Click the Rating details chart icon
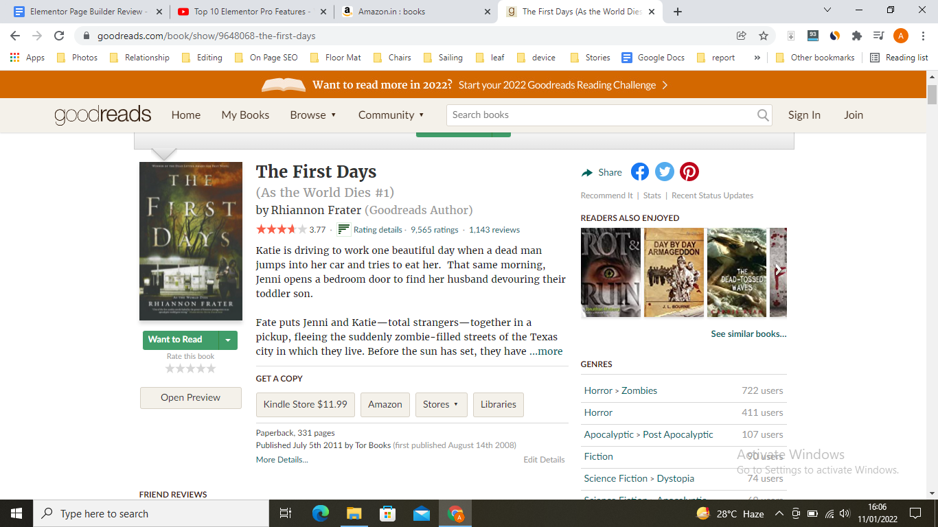This screenshot has height=527, width=938. coord(344,229)
